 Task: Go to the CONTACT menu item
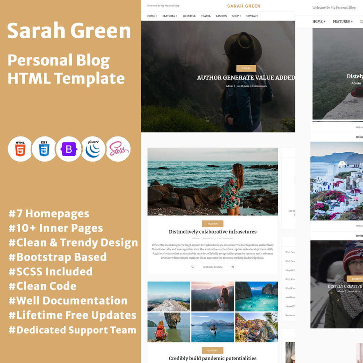(x=252, y=16)
